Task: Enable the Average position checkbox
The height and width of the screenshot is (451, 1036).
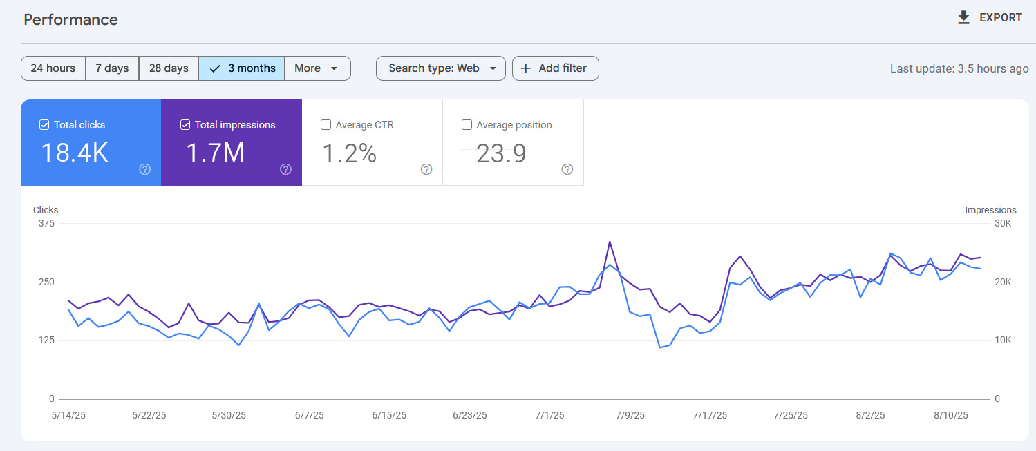Action: pyautogui.click(x=467, y=125)
